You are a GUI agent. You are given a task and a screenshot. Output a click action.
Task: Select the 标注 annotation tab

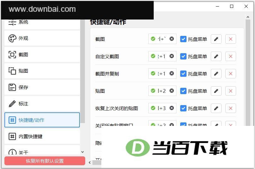[42, 104]
